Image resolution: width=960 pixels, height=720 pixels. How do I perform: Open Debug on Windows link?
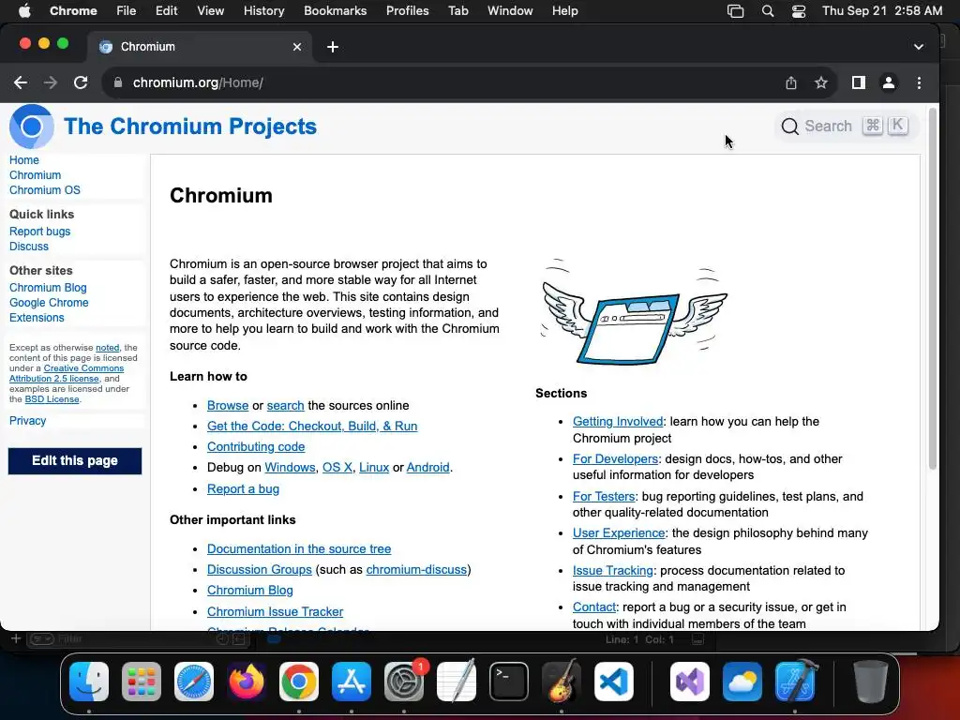pyautogui.click(x=290, y=468)
